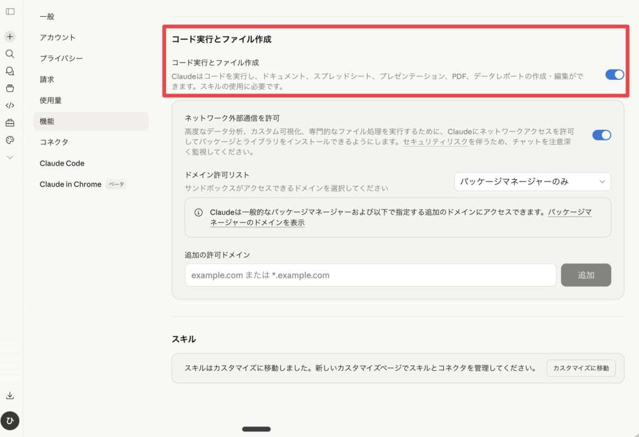Disable the コード実行とファイル作成 toggle
639x437 pixels.
click(x=615, y=74)
